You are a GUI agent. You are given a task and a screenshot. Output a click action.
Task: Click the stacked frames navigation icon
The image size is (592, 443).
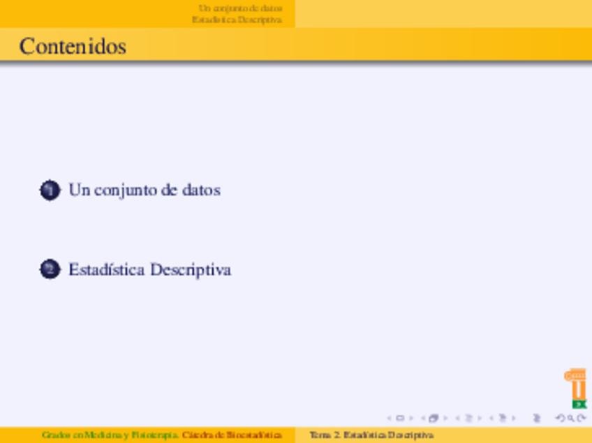coord(434,418)
